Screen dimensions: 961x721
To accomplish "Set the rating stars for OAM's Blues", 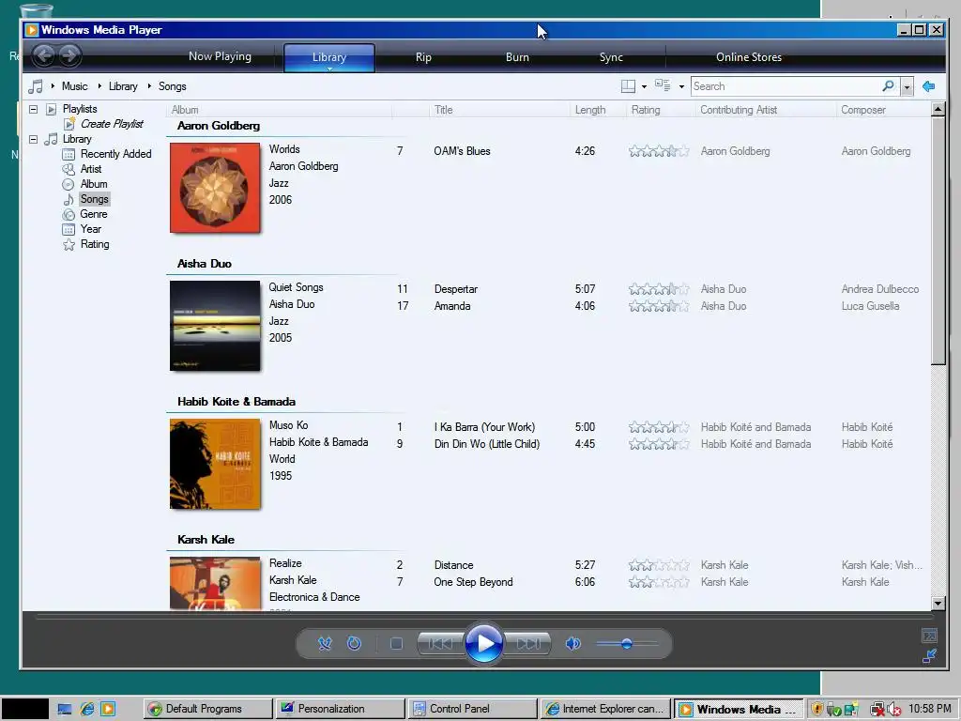I will tap(659, 151).
